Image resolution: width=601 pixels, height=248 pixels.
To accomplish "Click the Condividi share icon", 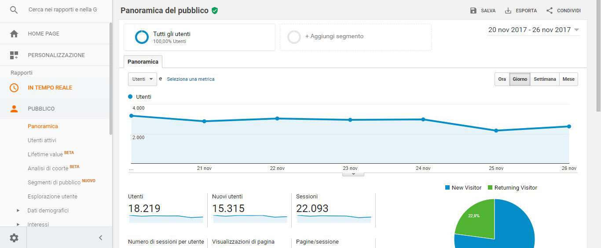I will (550, 11).
